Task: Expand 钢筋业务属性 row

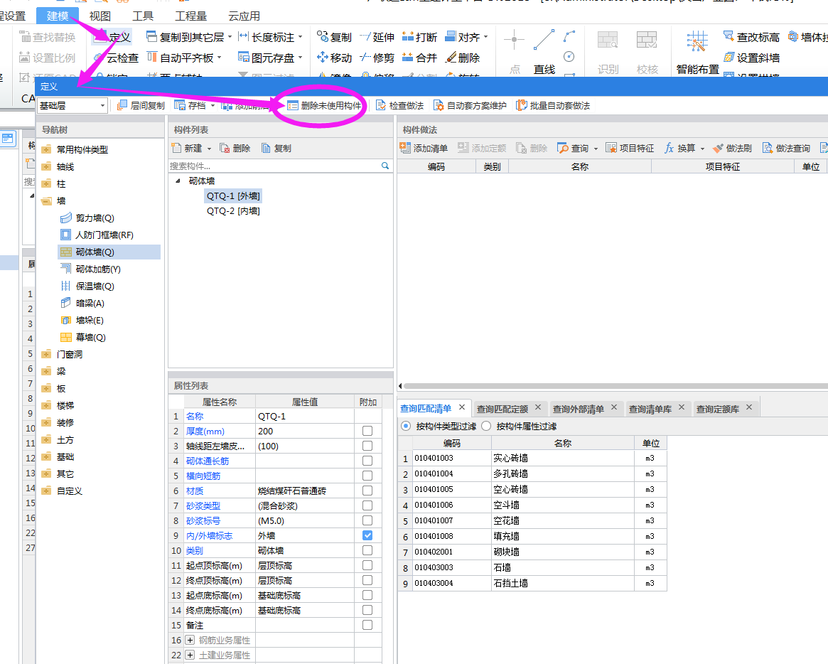Action: tap(190, 640)
